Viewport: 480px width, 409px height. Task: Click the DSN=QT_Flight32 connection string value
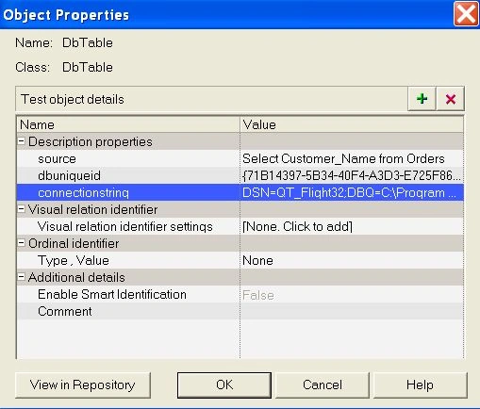tap(349, 192)
